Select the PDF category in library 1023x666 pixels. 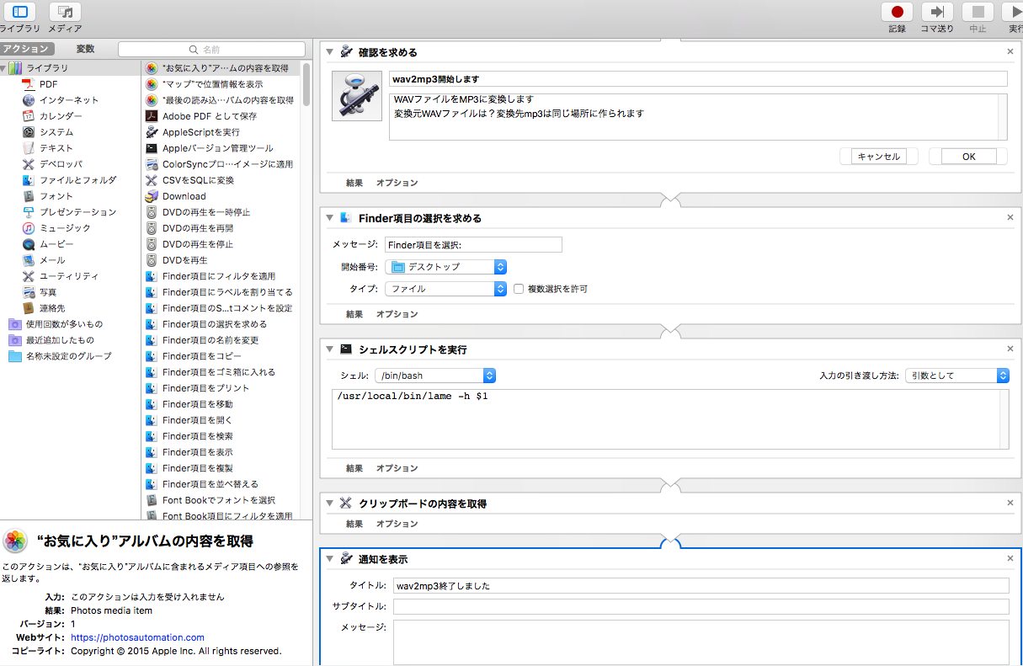point(48,84)
